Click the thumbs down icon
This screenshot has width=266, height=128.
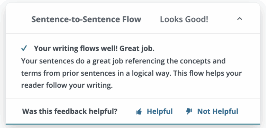tap(189, 111)
